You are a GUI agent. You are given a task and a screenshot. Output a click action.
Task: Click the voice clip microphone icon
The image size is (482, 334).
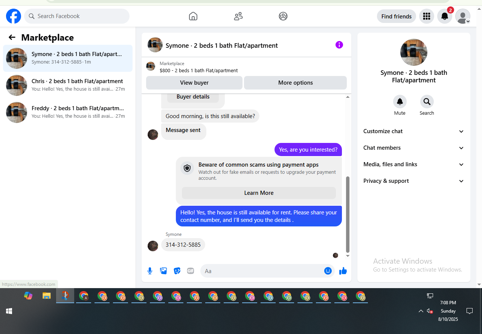[150, 271]
